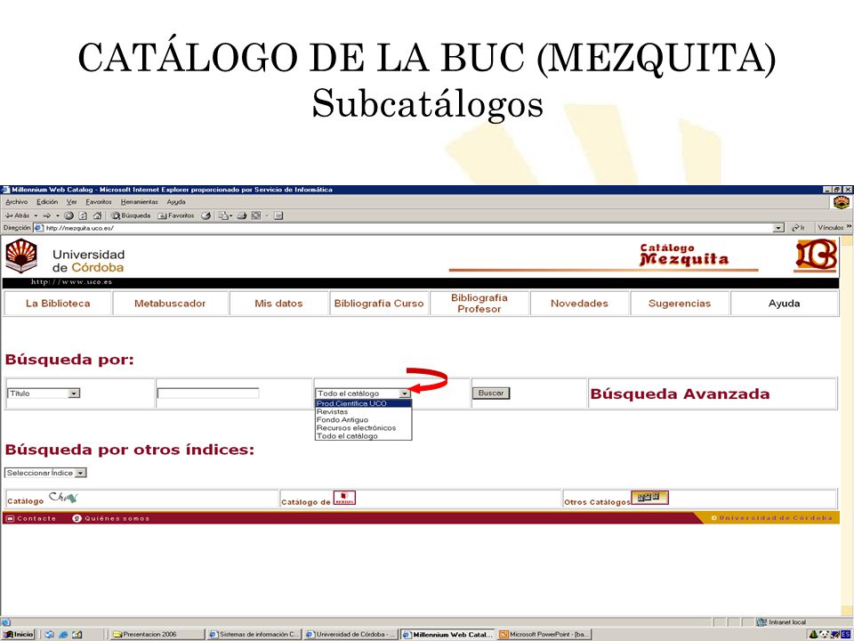The image size is (854, 641).
Task: Click the Buscar button
Action: (x=491, y=393)
